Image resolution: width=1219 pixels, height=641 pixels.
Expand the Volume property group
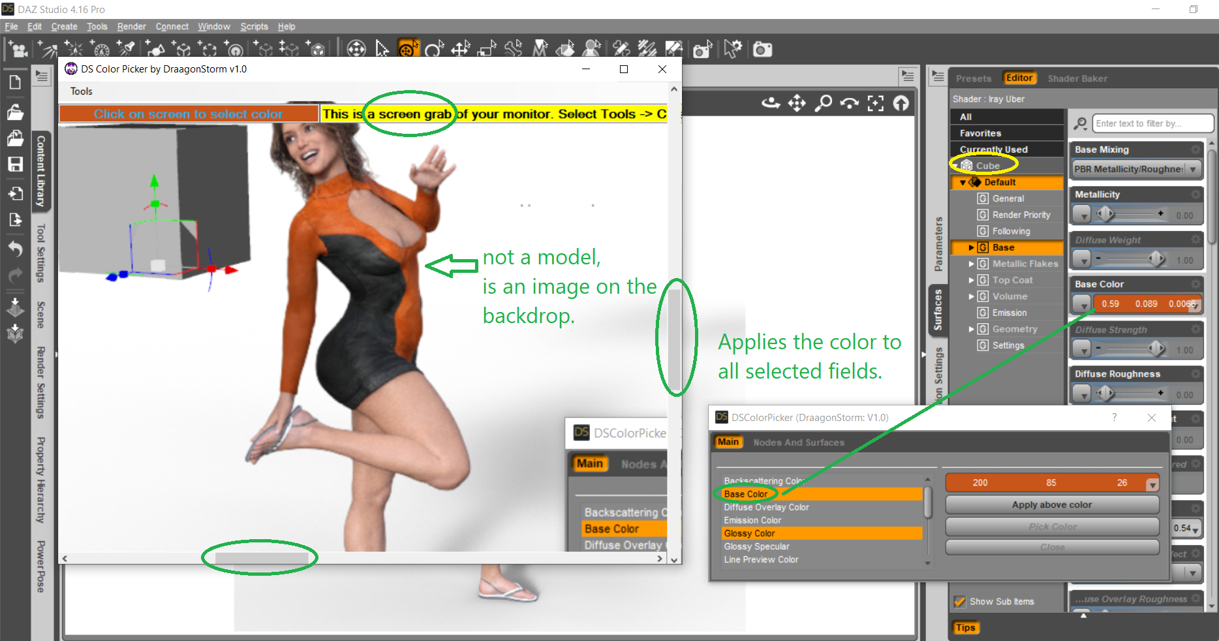(x=971, y=297)
